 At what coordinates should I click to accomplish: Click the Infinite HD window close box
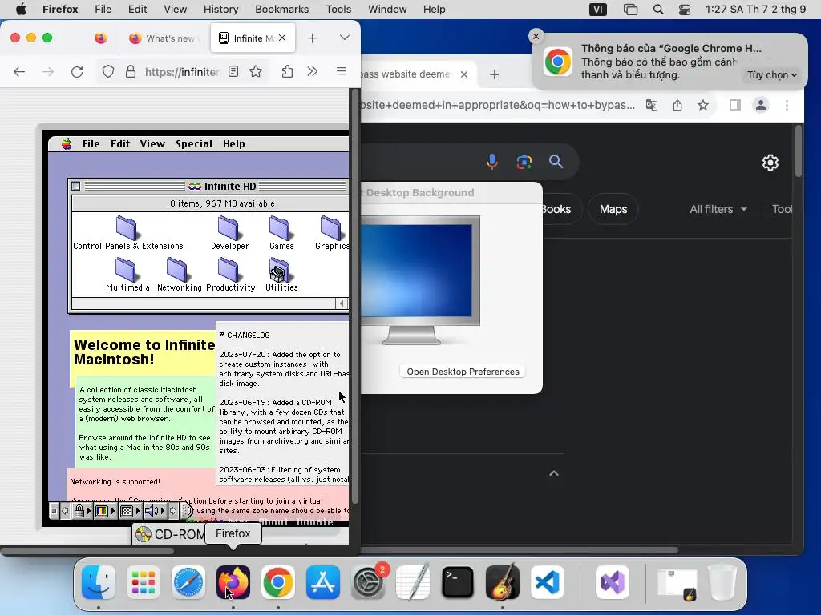click(76, 186)
